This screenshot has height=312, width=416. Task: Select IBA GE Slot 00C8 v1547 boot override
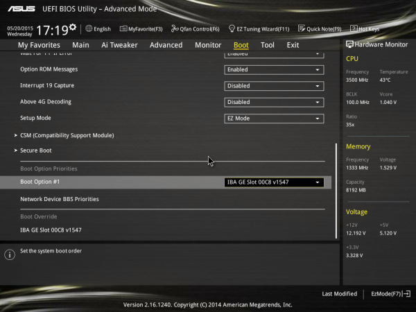[x=51, y=230]
